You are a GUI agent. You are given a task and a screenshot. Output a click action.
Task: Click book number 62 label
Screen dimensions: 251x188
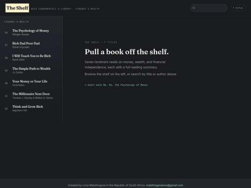point(6,109)
